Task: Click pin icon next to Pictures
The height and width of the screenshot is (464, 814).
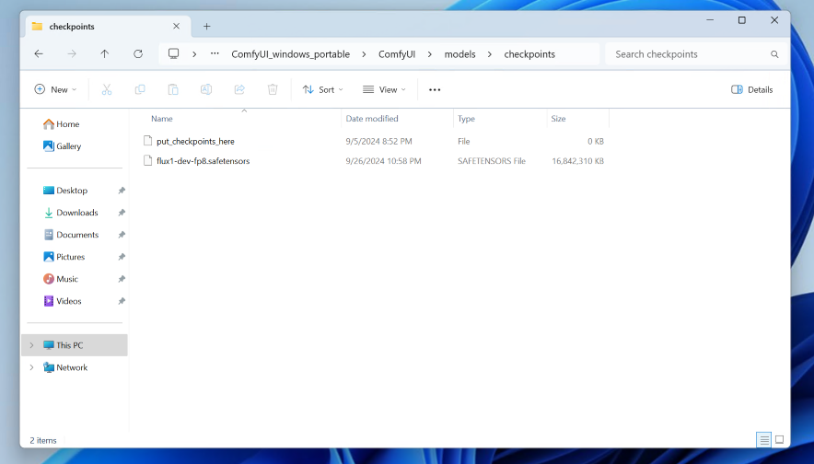Action: 122,257
